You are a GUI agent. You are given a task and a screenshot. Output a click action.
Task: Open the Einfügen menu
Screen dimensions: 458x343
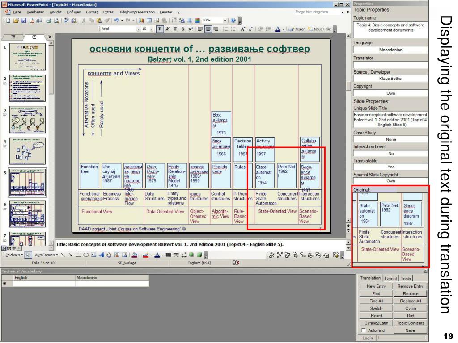coord(74,12)
